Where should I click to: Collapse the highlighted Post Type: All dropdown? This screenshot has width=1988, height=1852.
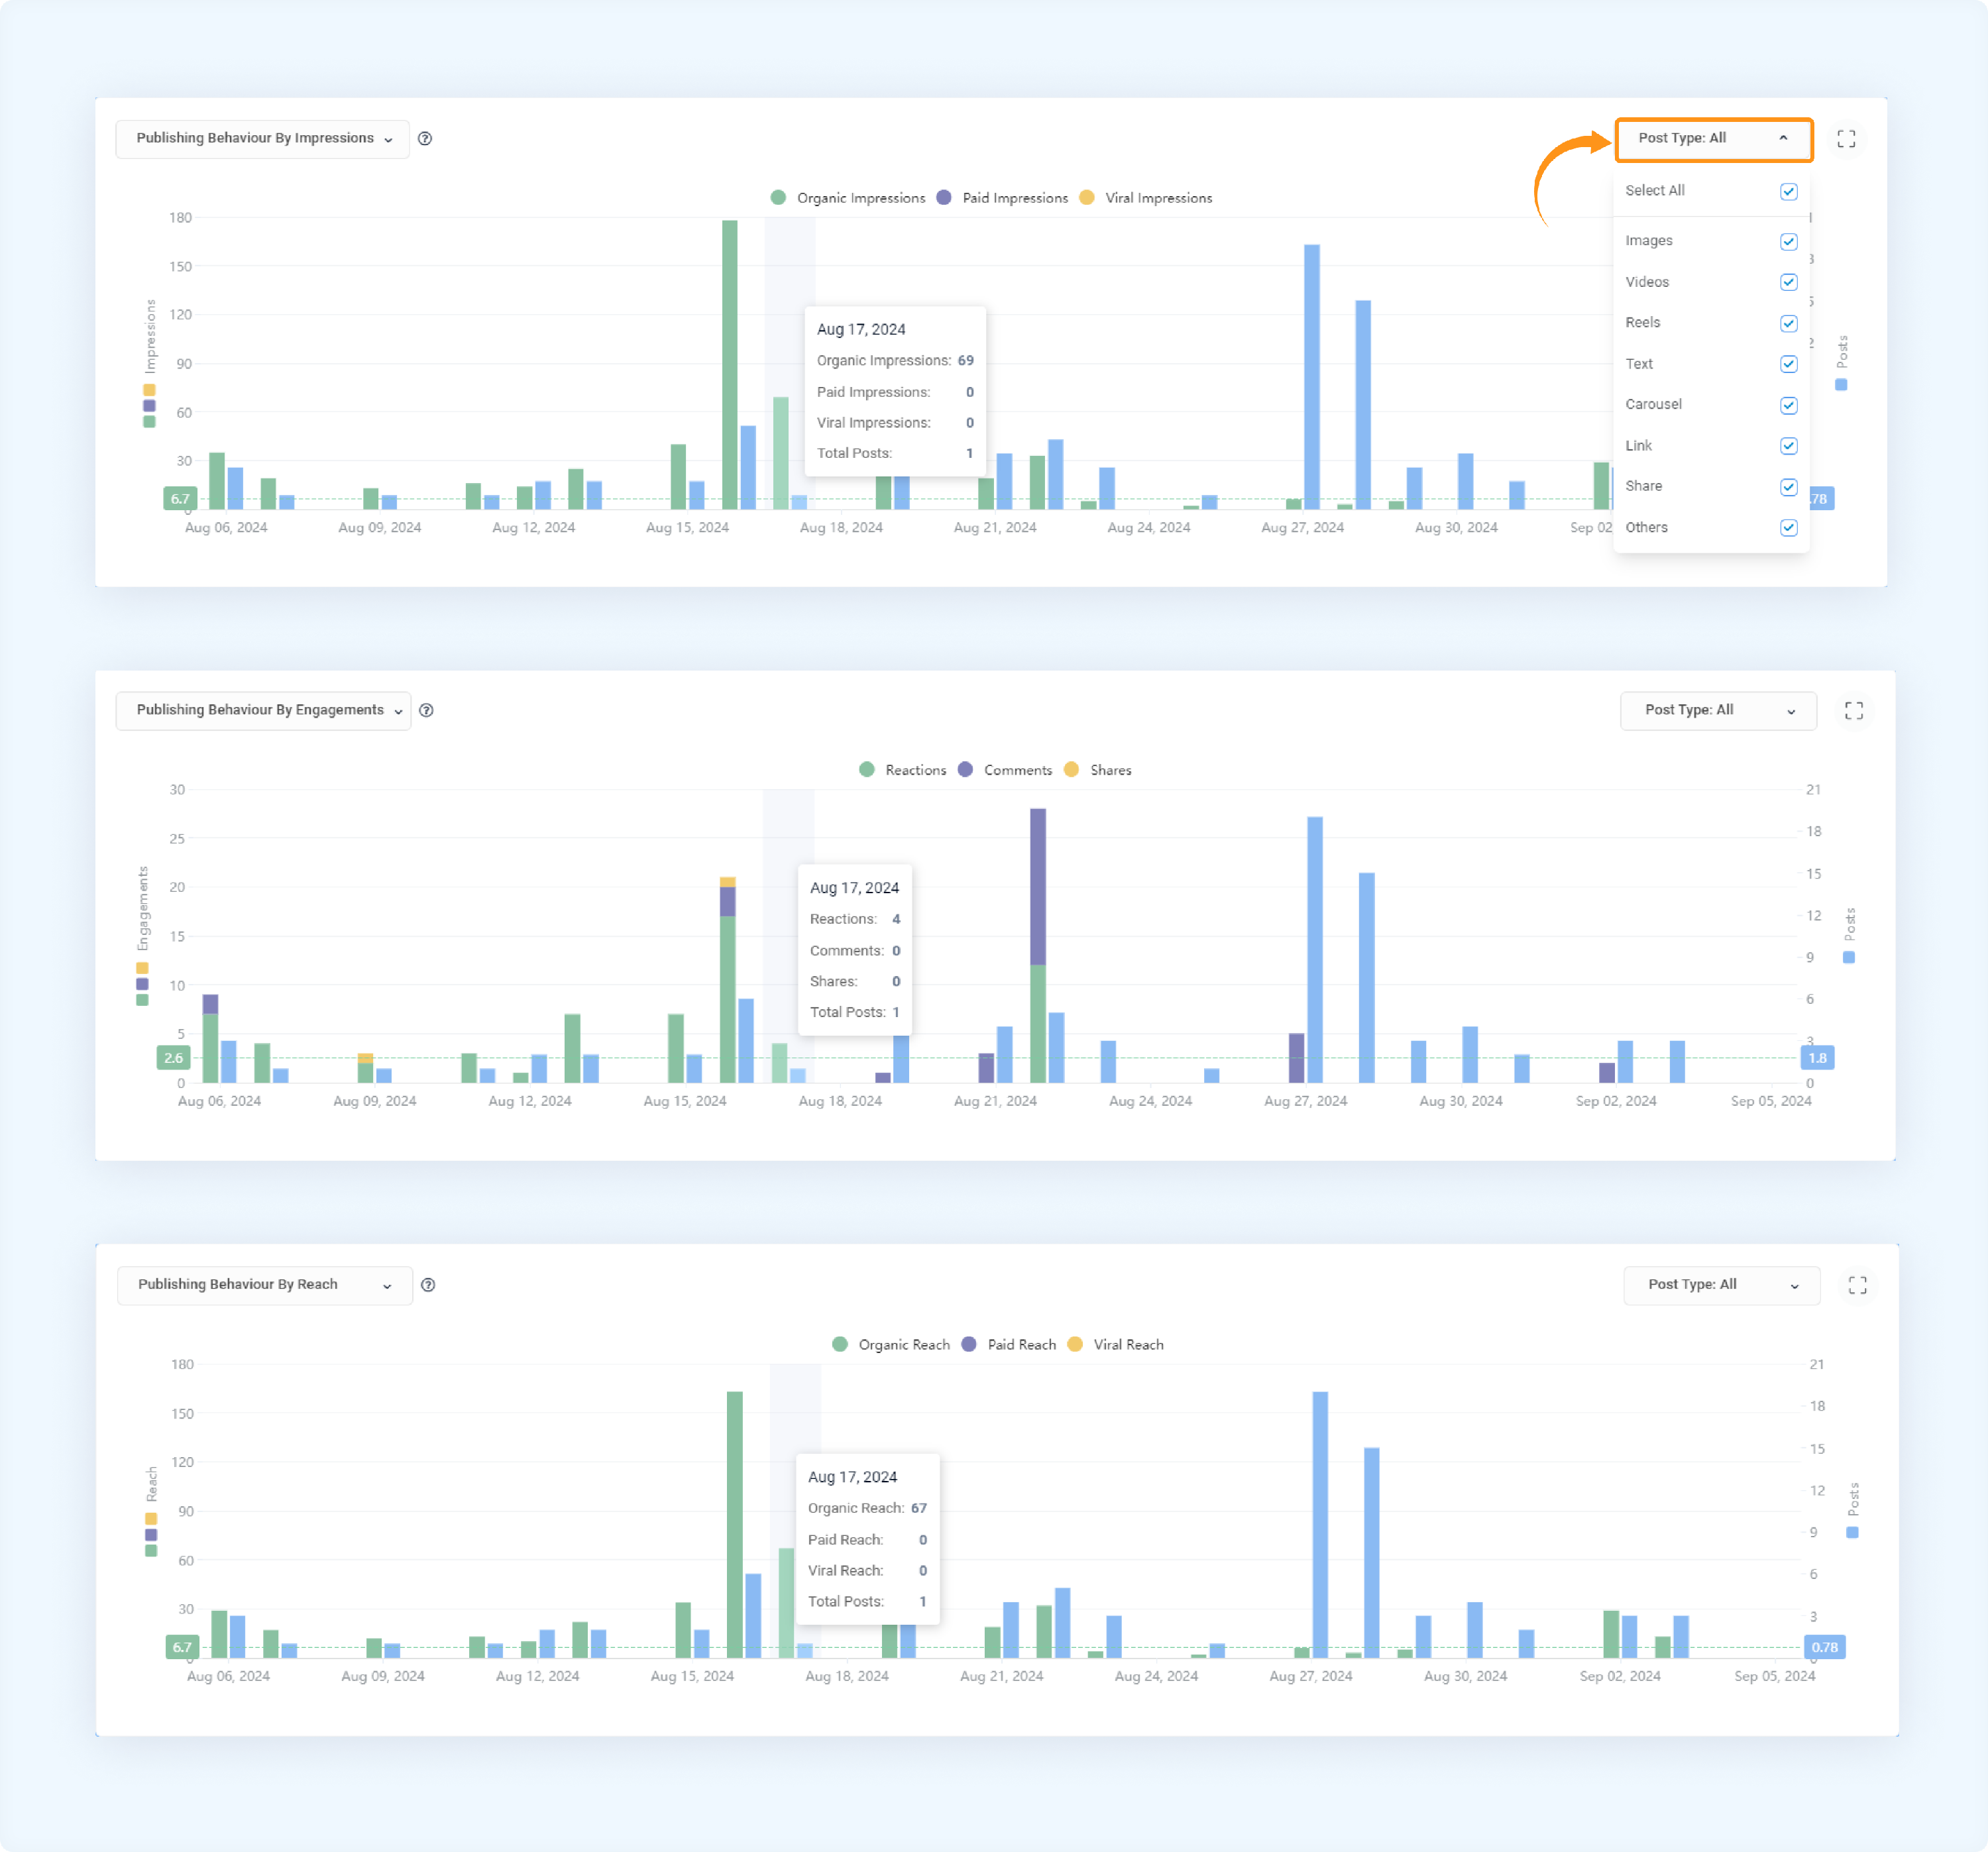(1713, 138)
